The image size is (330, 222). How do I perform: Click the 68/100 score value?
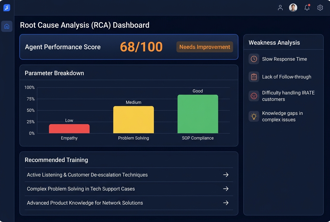(x=141, y=47)
